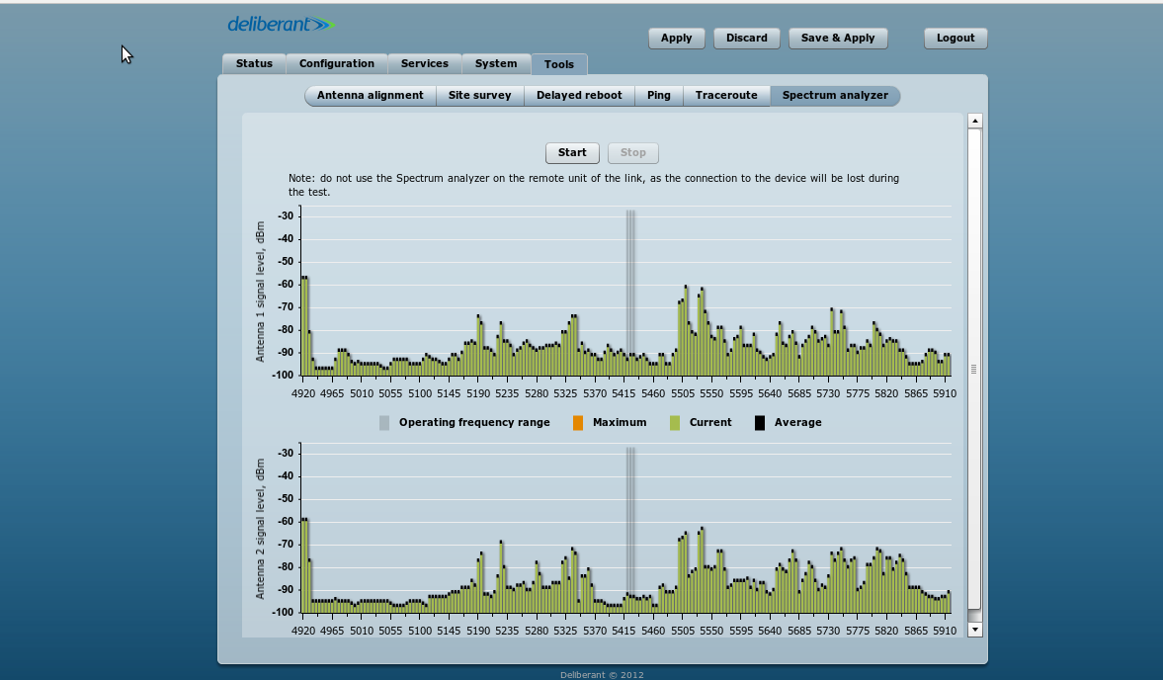
Task: Switch to the Ping tool
Action: point(659,96)
